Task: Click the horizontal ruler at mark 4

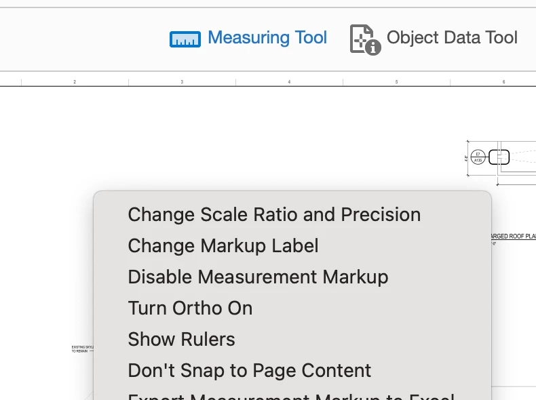Action: [289, 82]
